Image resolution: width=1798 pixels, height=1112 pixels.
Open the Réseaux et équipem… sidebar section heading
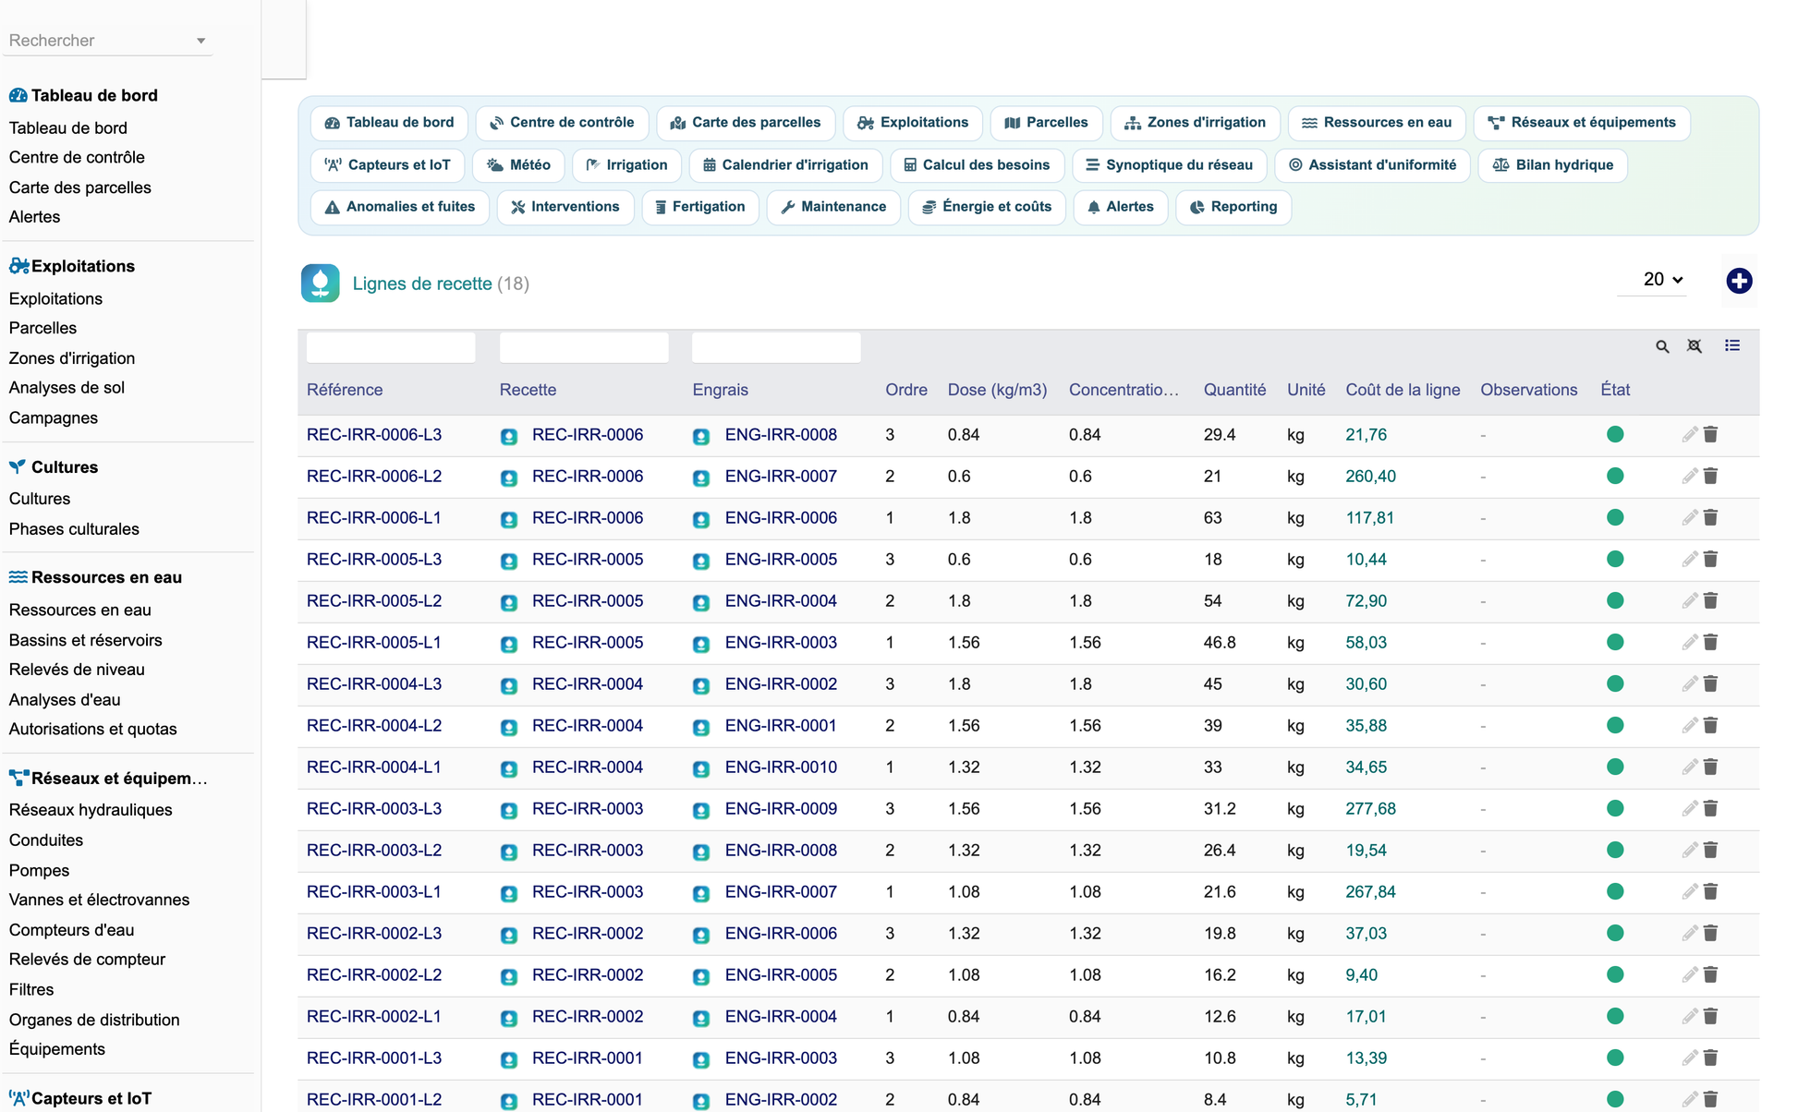[108, 779]
